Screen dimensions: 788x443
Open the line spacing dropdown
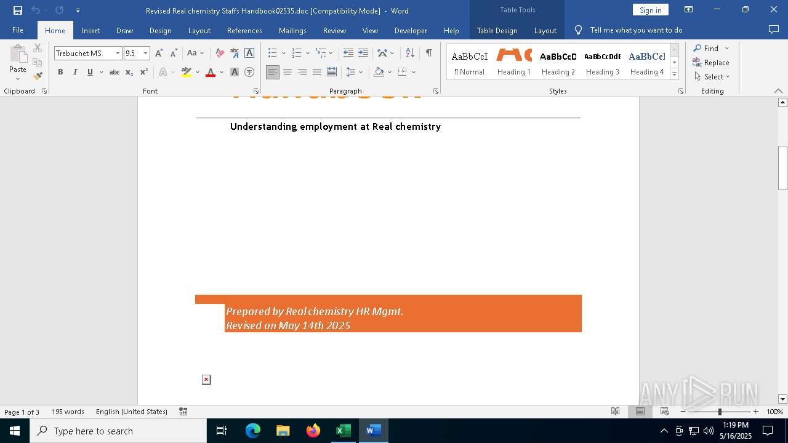[x=354, y=72]
